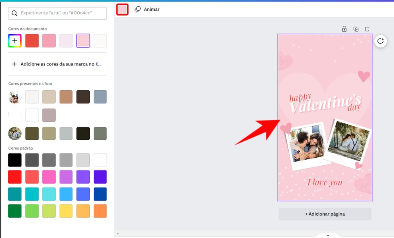Select the happy Valentine's day text on canvas
This screenshot has width=394, height=238.
(325, 103)
